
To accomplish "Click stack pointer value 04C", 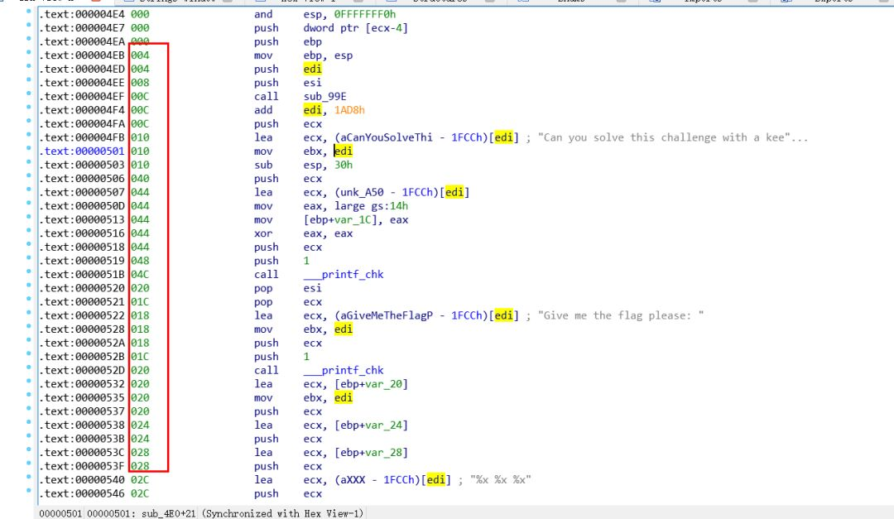I will pos(140,274).
